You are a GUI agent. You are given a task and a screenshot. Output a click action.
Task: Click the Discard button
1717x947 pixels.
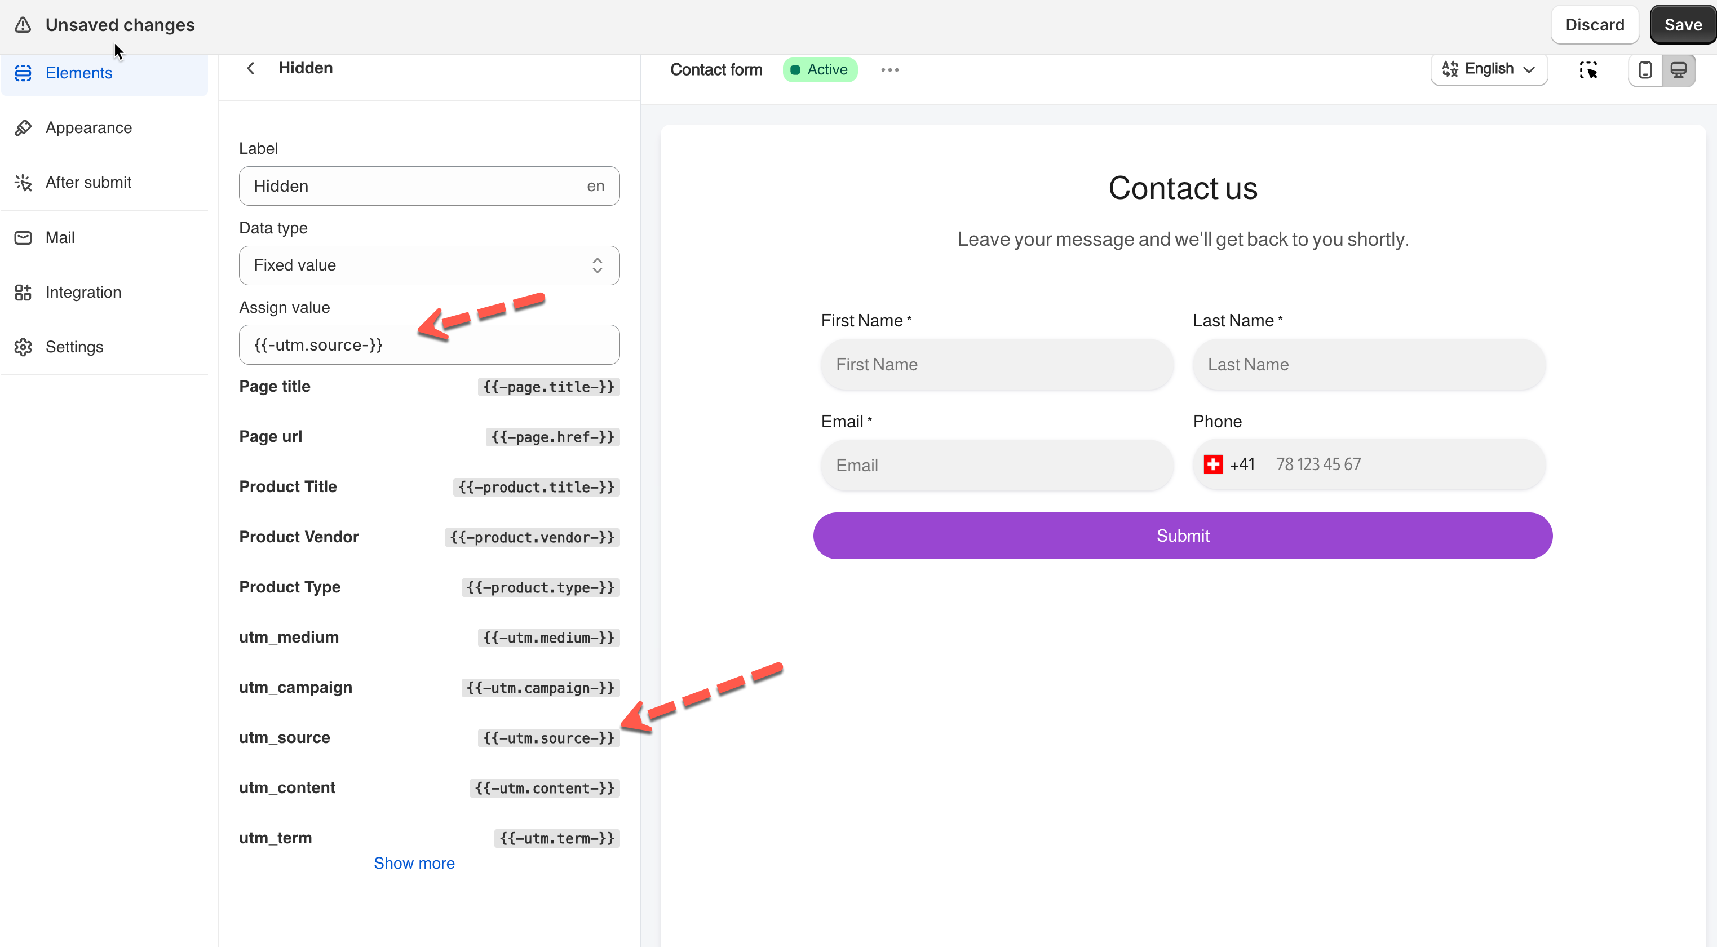[x=1594, y=25]
